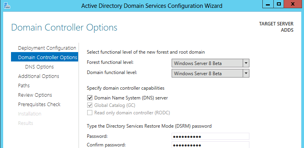Open Additional Options step

point(38,76)
